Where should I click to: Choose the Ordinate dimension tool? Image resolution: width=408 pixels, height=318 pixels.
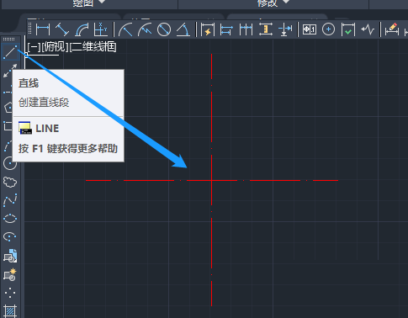pos(101,29)
